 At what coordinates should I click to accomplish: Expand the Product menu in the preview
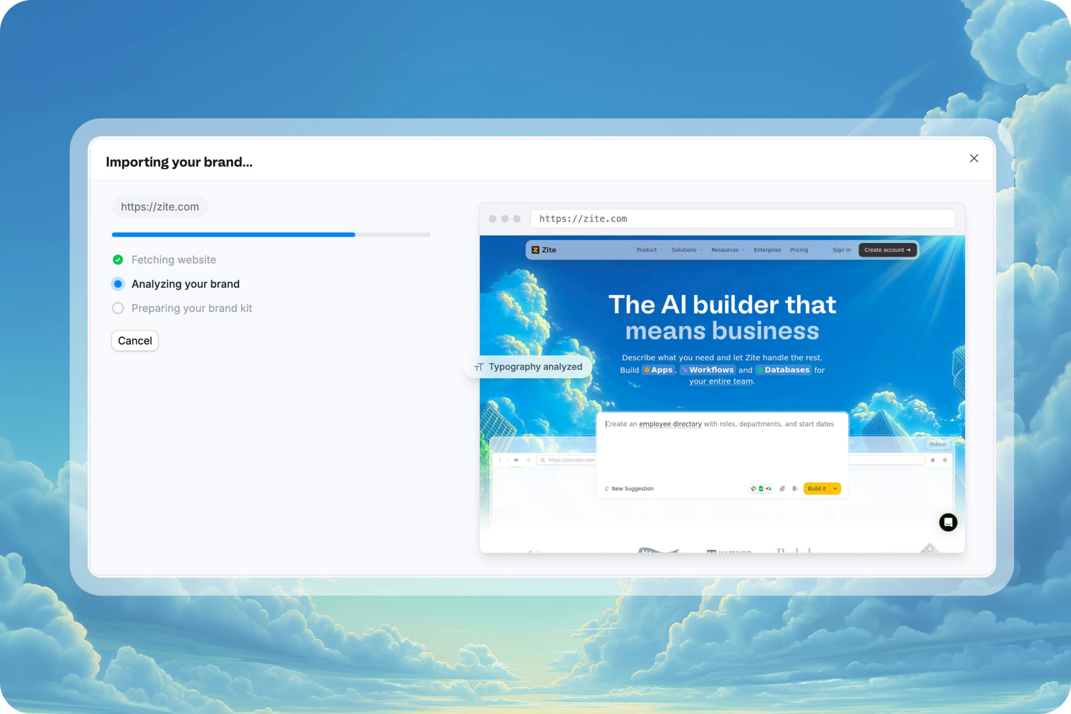[649, 250]
